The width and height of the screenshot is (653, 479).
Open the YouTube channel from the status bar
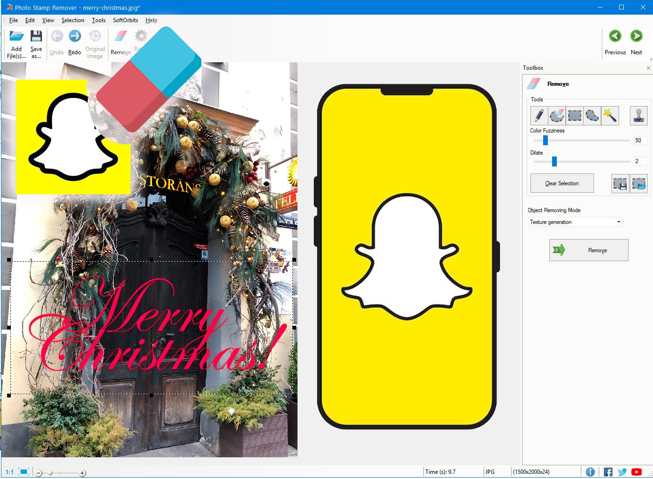pyautogui.click(x=636, y=471)
